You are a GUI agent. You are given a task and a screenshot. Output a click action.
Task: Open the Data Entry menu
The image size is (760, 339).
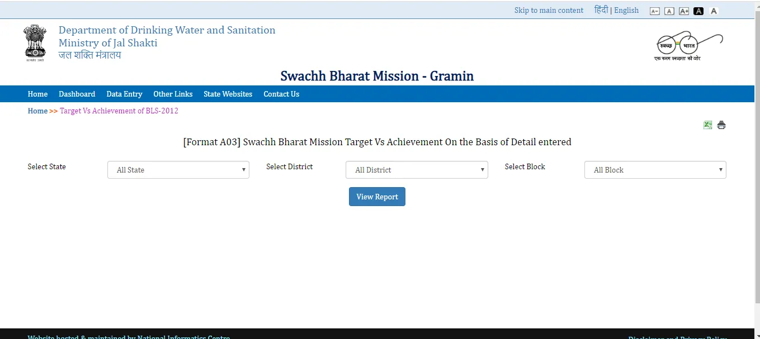[124, 94]
